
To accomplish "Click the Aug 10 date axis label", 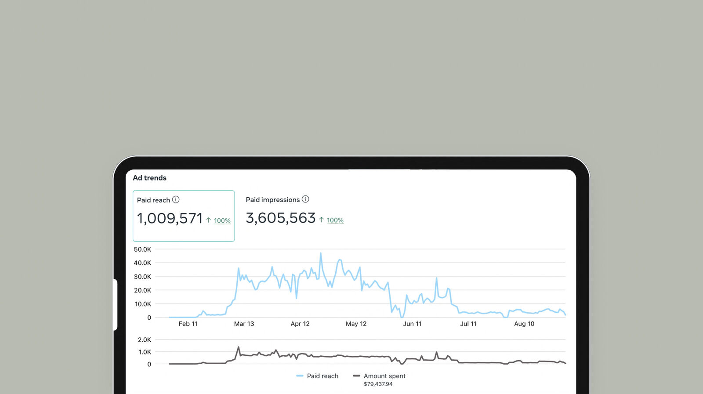I will coord(524,324).
